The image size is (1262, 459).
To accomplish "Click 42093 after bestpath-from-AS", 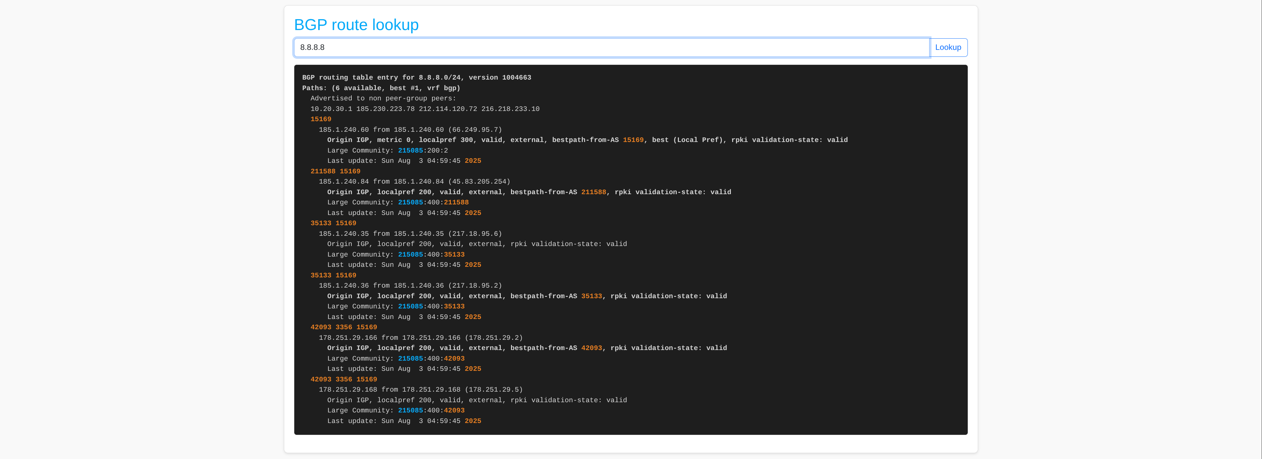I will tap(591, 348).
